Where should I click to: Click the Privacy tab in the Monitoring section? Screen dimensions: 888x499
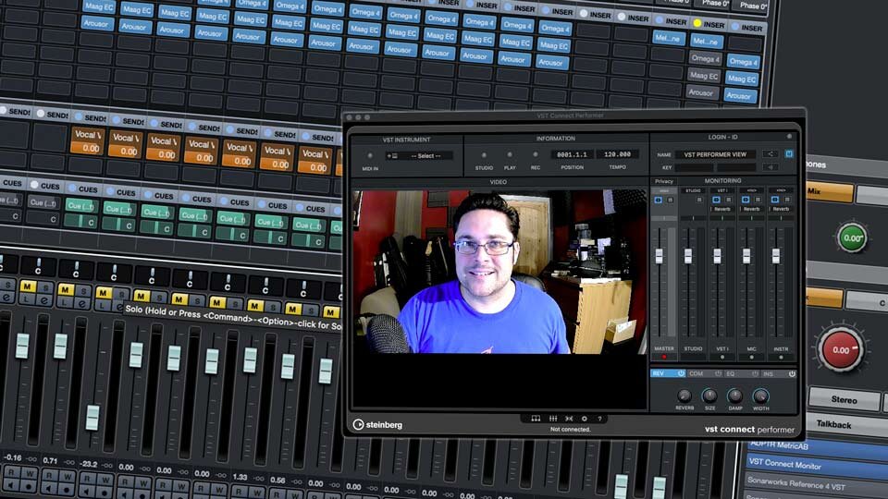664,181
